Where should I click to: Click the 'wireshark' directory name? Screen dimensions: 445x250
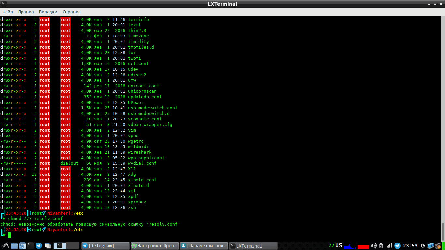139,152
